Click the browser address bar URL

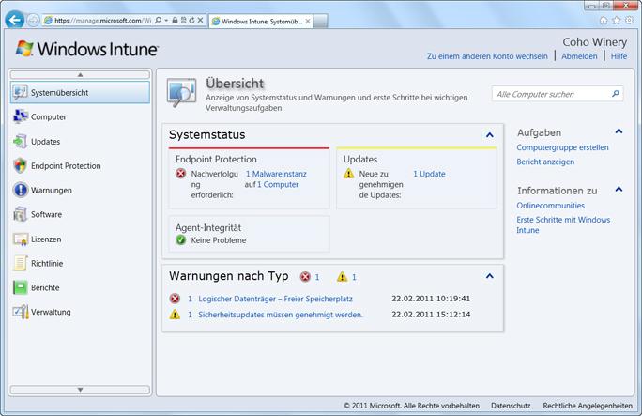102,20
